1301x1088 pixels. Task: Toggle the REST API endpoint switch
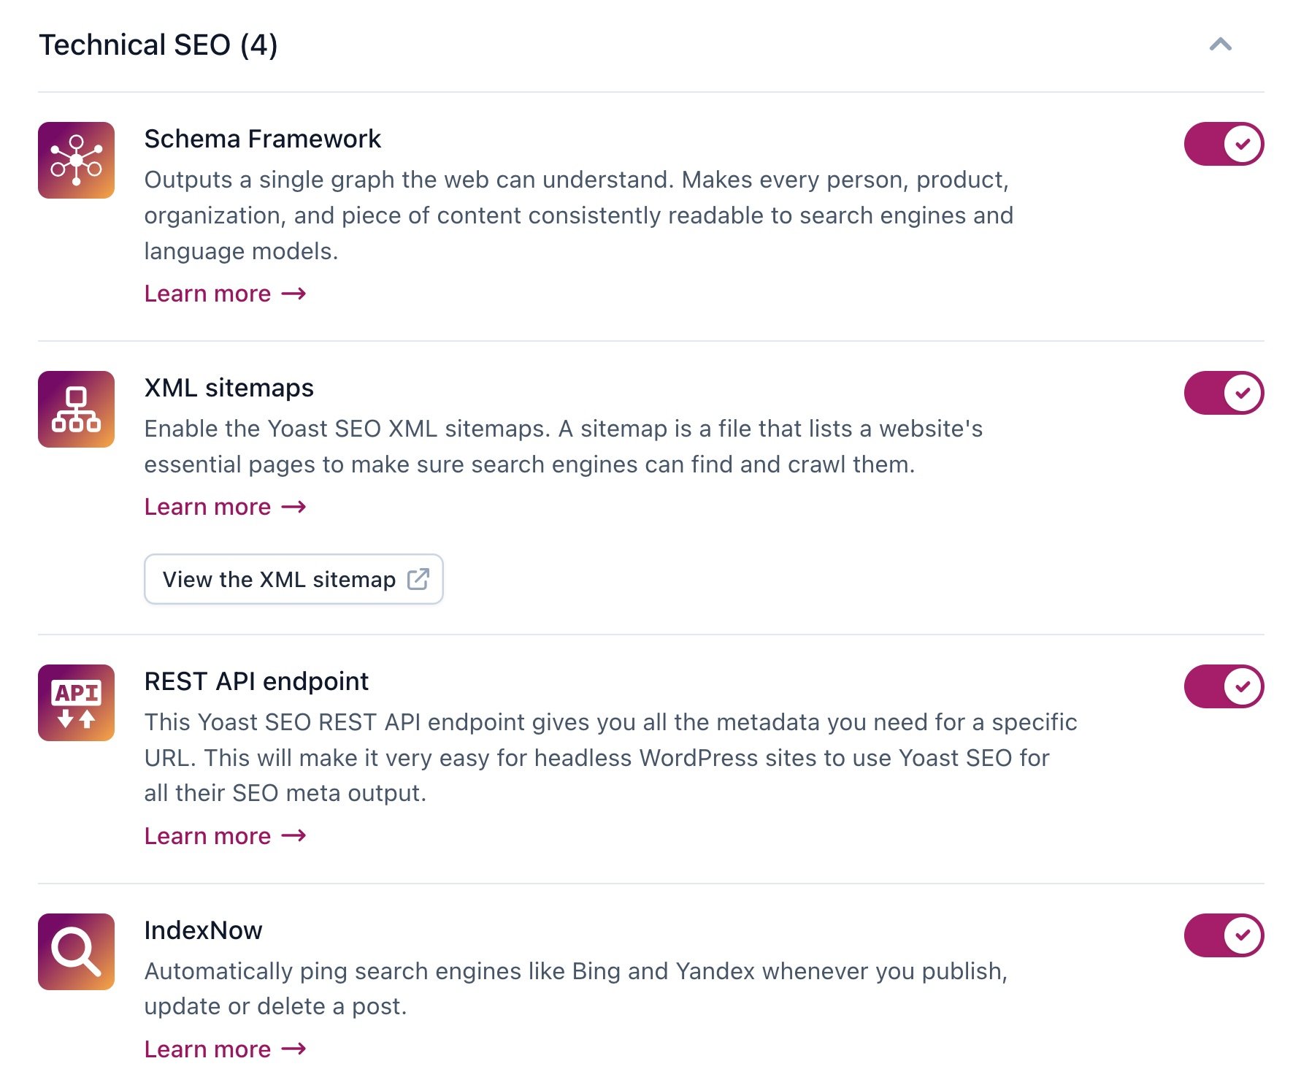[x=1224, y=686]
